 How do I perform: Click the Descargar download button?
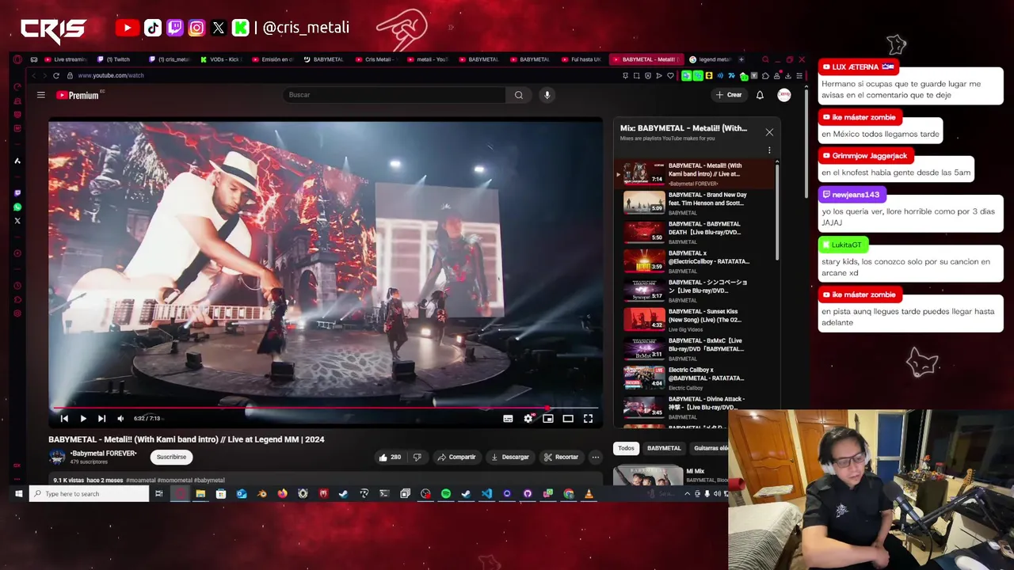tap(509, 457)
